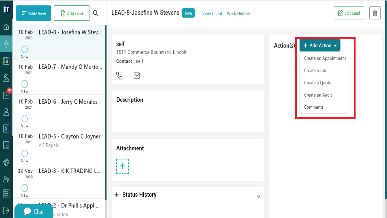387x218 pixels.
Task: Click the Edit Lead button
Action: [x=349, y=13]
